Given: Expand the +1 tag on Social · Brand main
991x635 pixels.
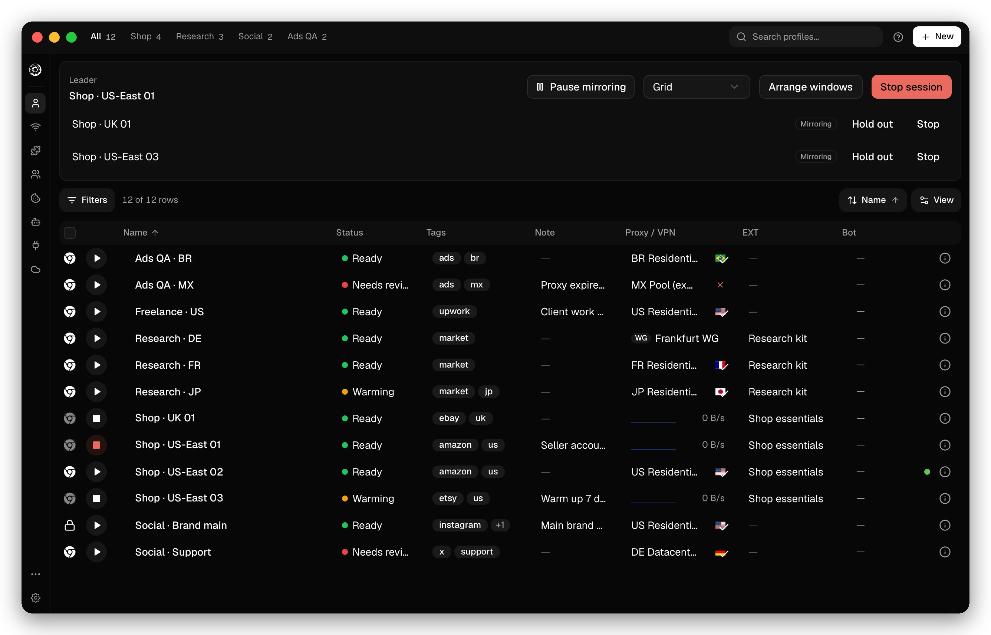Looking at the screenshot, I should (500, 525).
